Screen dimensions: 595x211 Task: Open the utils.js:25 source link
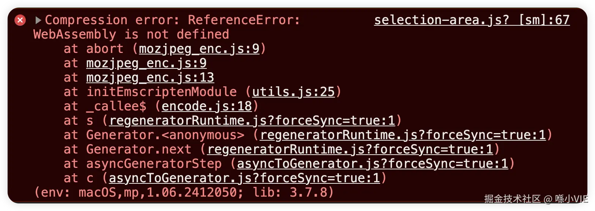click(293, 92)
